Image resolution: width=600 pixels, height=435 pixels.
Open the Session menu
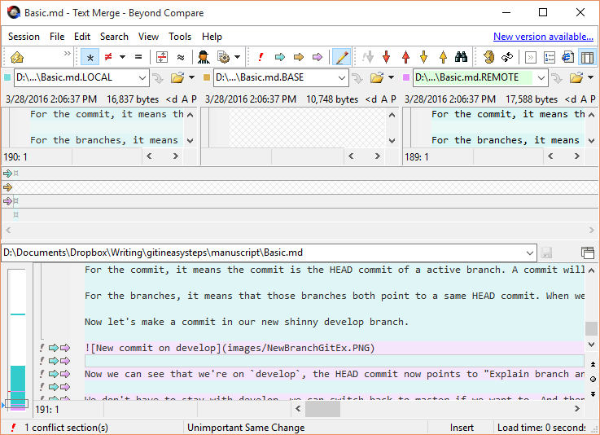coord(24,37)
